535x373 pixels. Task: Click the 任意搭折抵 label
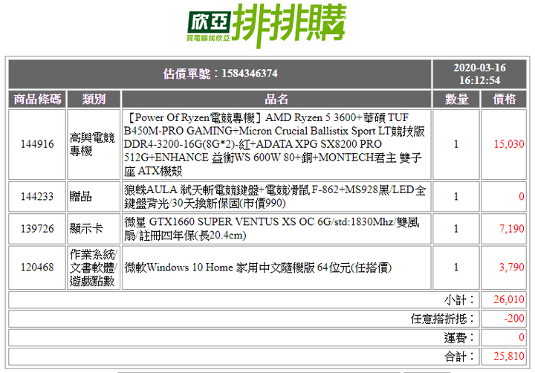pyautogui.click(x=443, y=319)
